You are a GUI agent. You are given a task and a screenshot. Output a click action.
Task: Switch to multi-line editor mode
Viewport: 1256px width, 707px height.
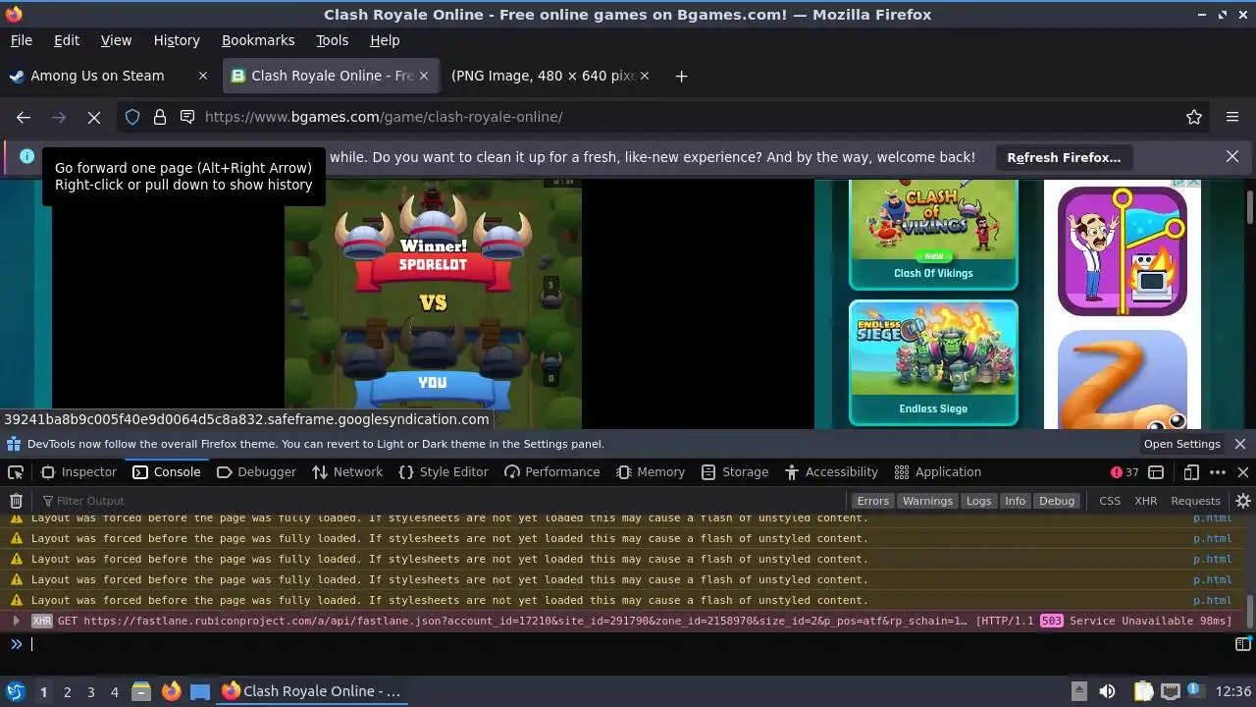pos(1242,644)
